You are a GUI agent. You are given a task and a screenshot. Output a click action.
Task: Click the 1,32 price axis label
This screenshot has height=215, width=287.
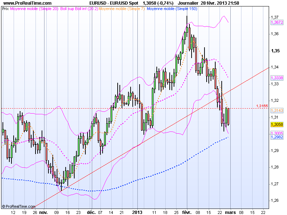click(275, 100)
